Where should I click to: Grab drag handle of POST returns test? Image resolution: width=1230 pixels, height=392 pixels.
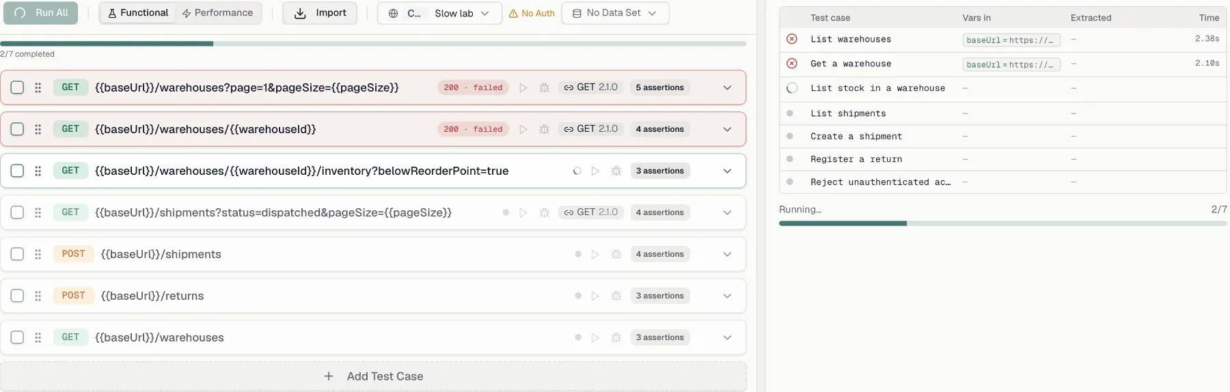[38, 296]
